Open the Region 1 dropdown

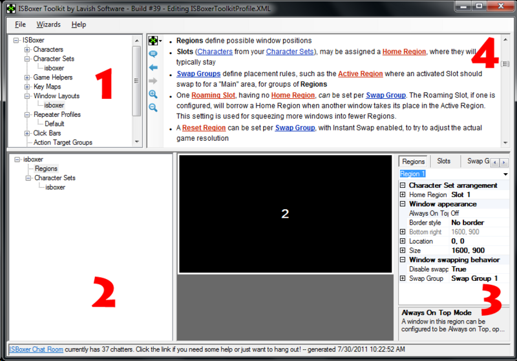point(505,174)
